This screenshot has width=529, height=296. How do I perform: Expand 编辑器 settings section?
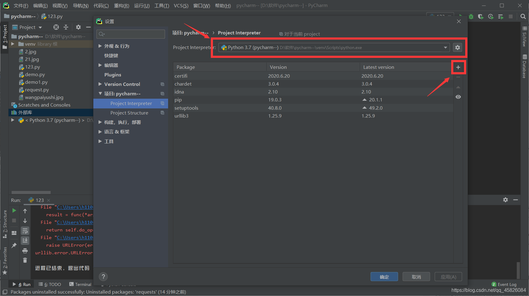[x=100, y=65]
